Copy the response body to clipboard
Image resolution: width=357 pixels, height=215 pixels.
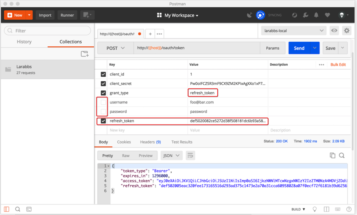click(x=332, y=155)
